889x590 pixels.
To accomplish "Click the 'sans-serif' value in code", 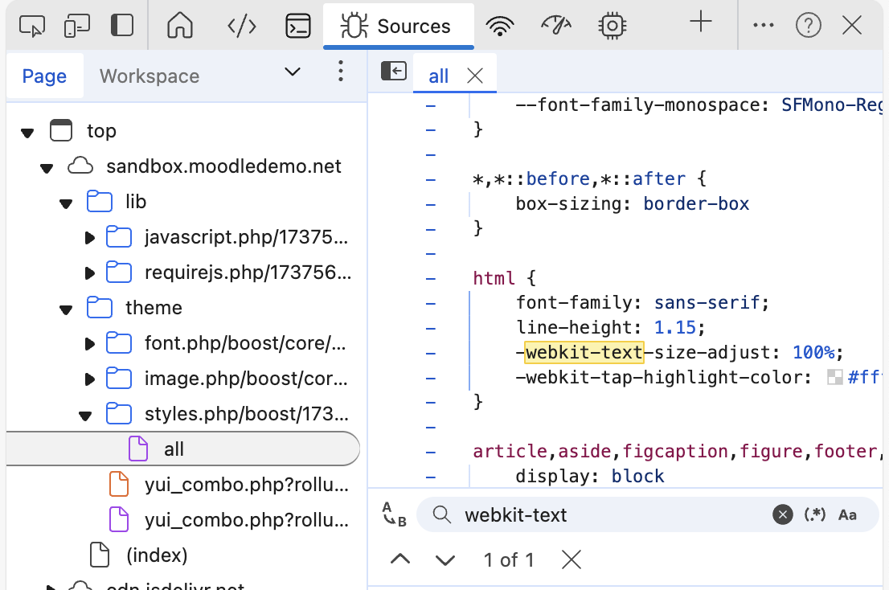I will [x=707, y=303].
